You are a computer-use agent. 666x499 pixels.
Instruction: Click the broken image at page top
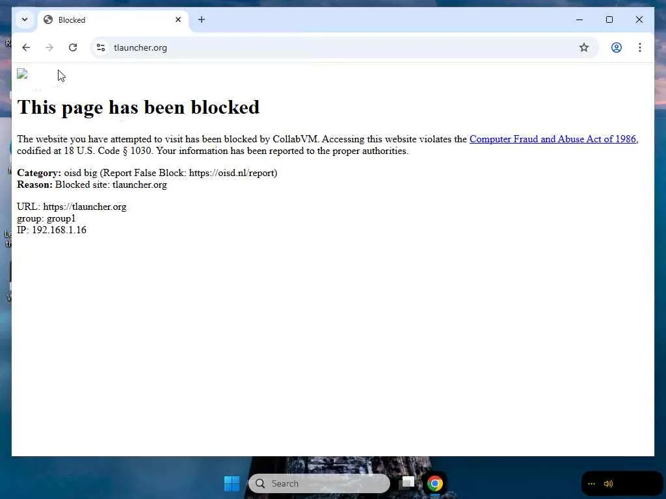click(22, 74)
